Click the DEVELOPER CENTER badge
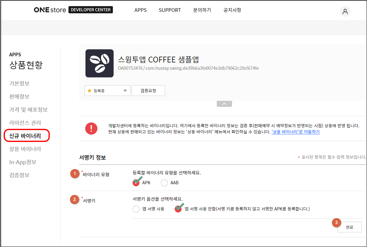Screen dimensions: 367x247 tap(91, 10)
